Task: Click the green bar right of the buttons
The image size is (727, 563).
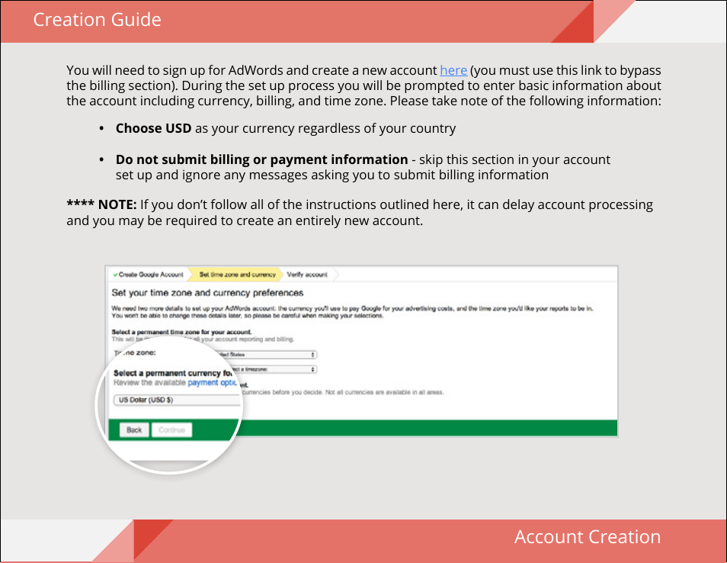Action: (x=427, y=428)
